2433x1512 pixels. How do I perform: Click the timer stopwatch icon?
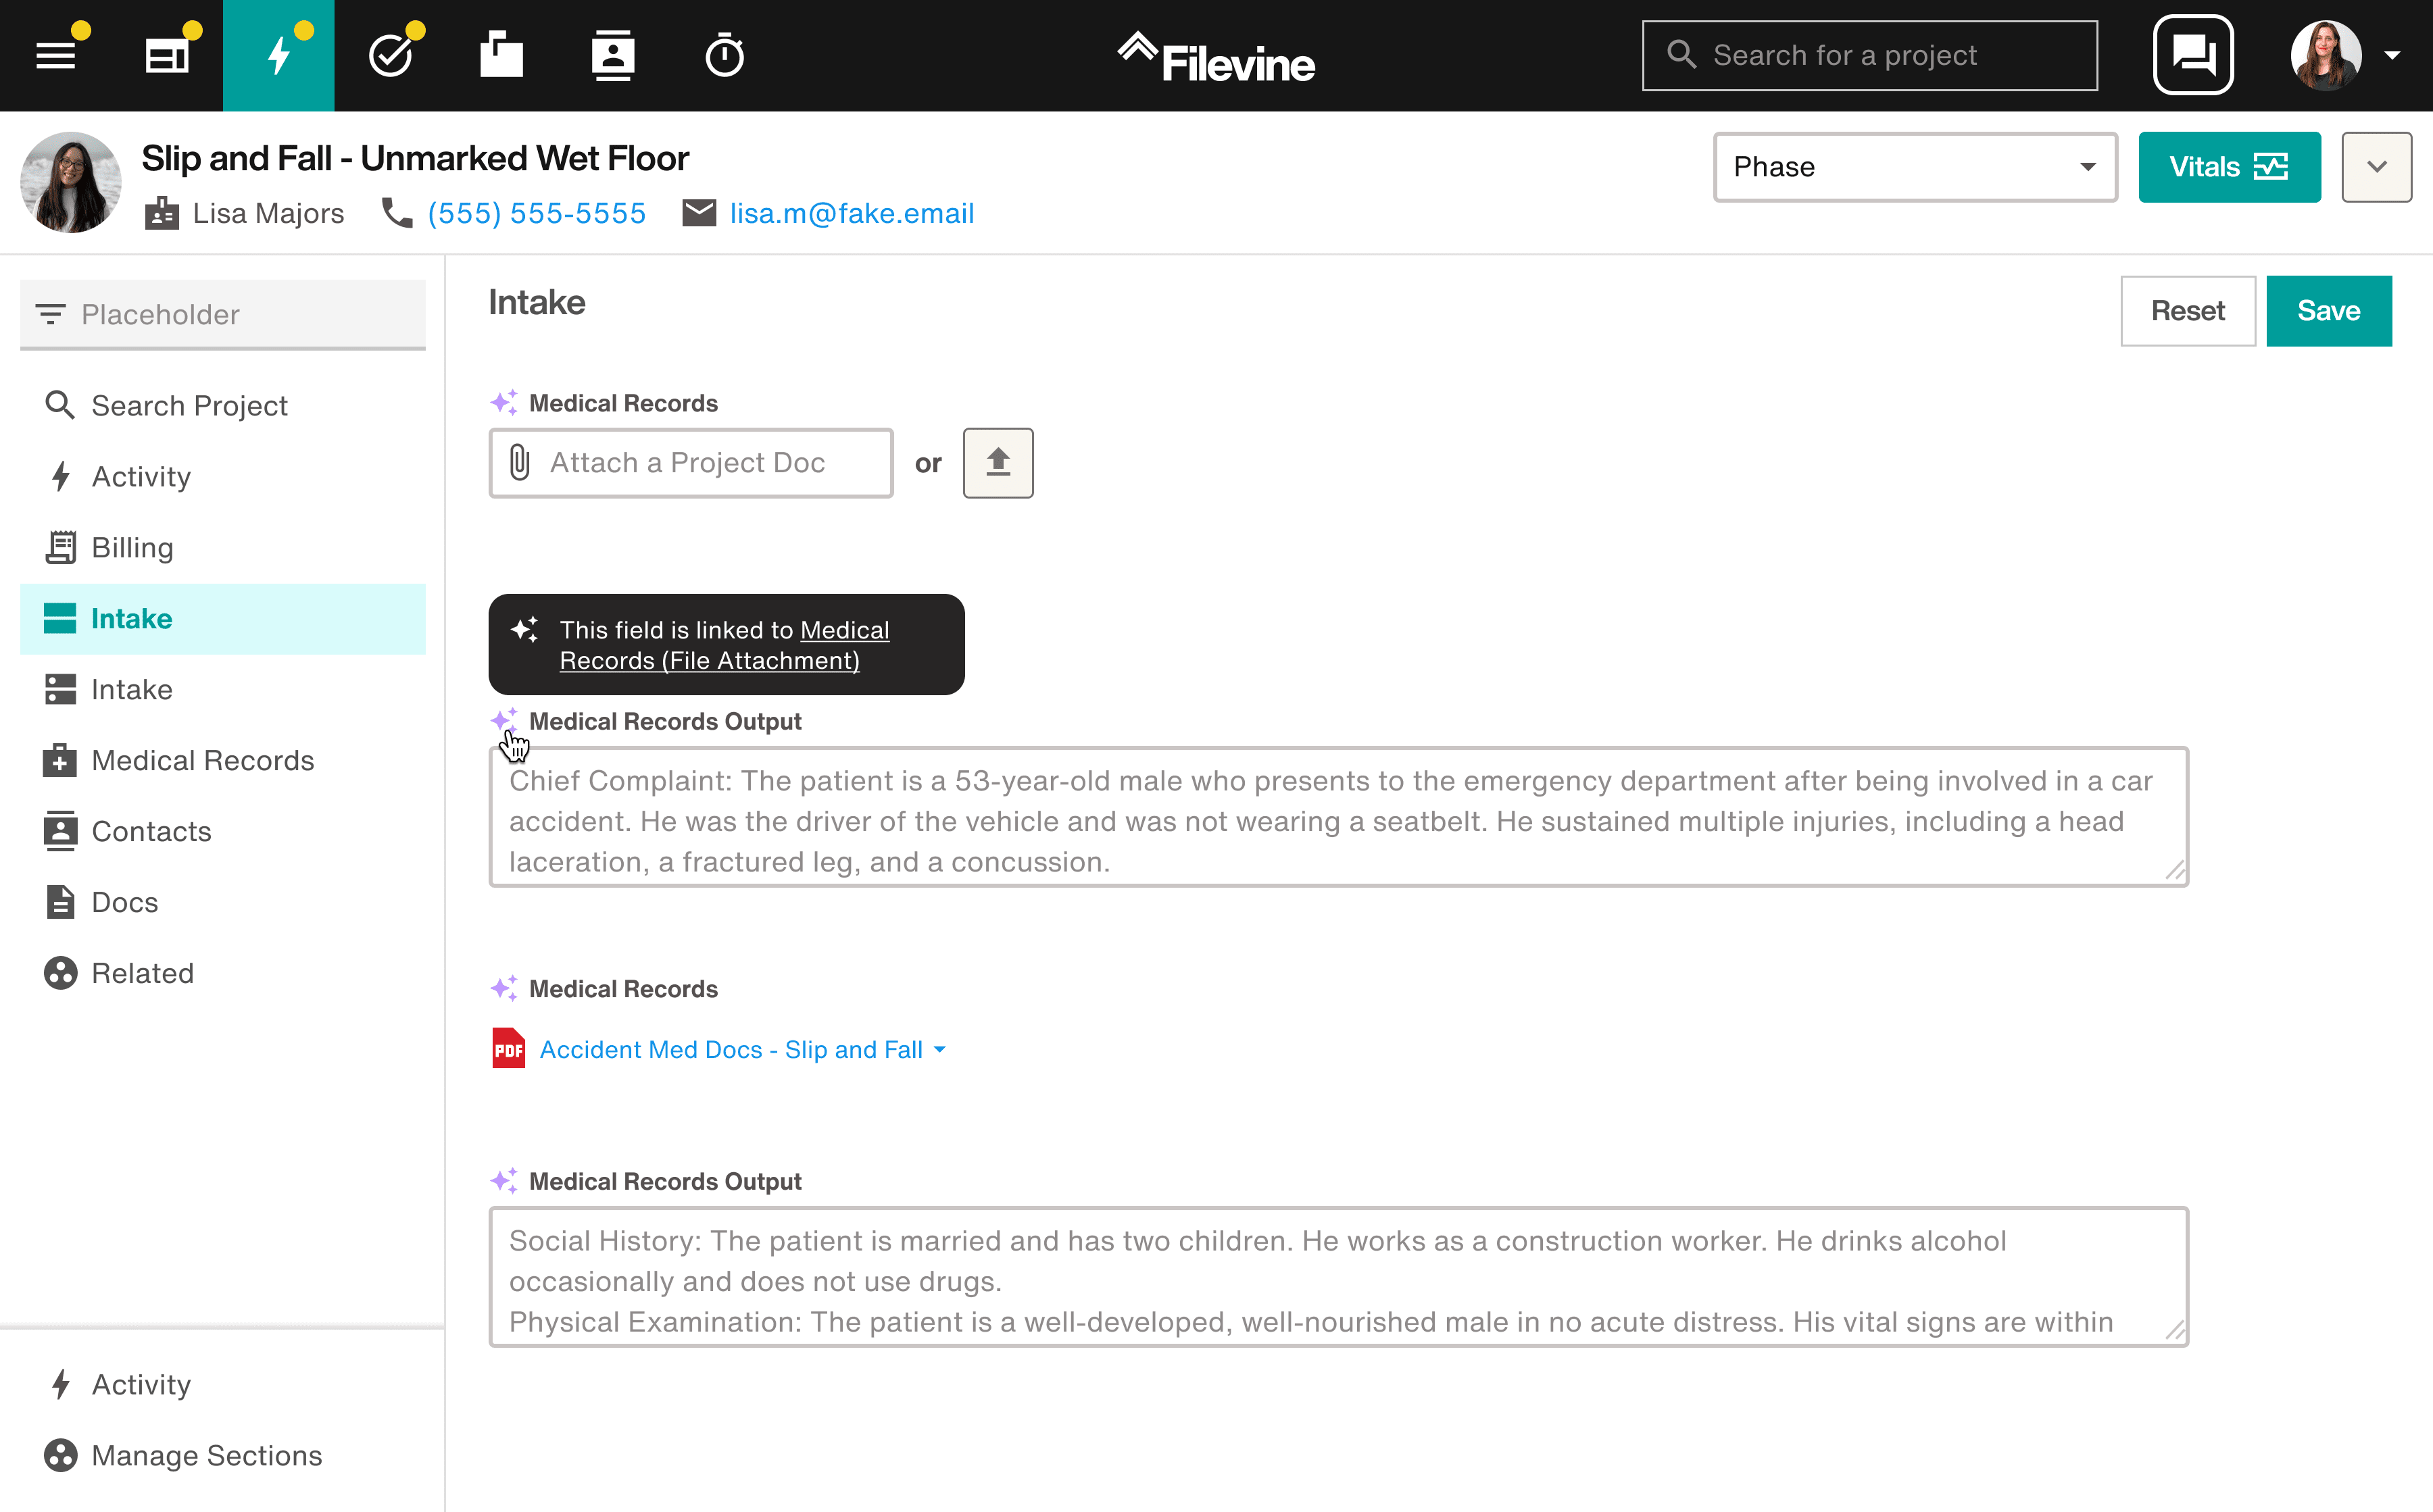(x=724, y=56)
